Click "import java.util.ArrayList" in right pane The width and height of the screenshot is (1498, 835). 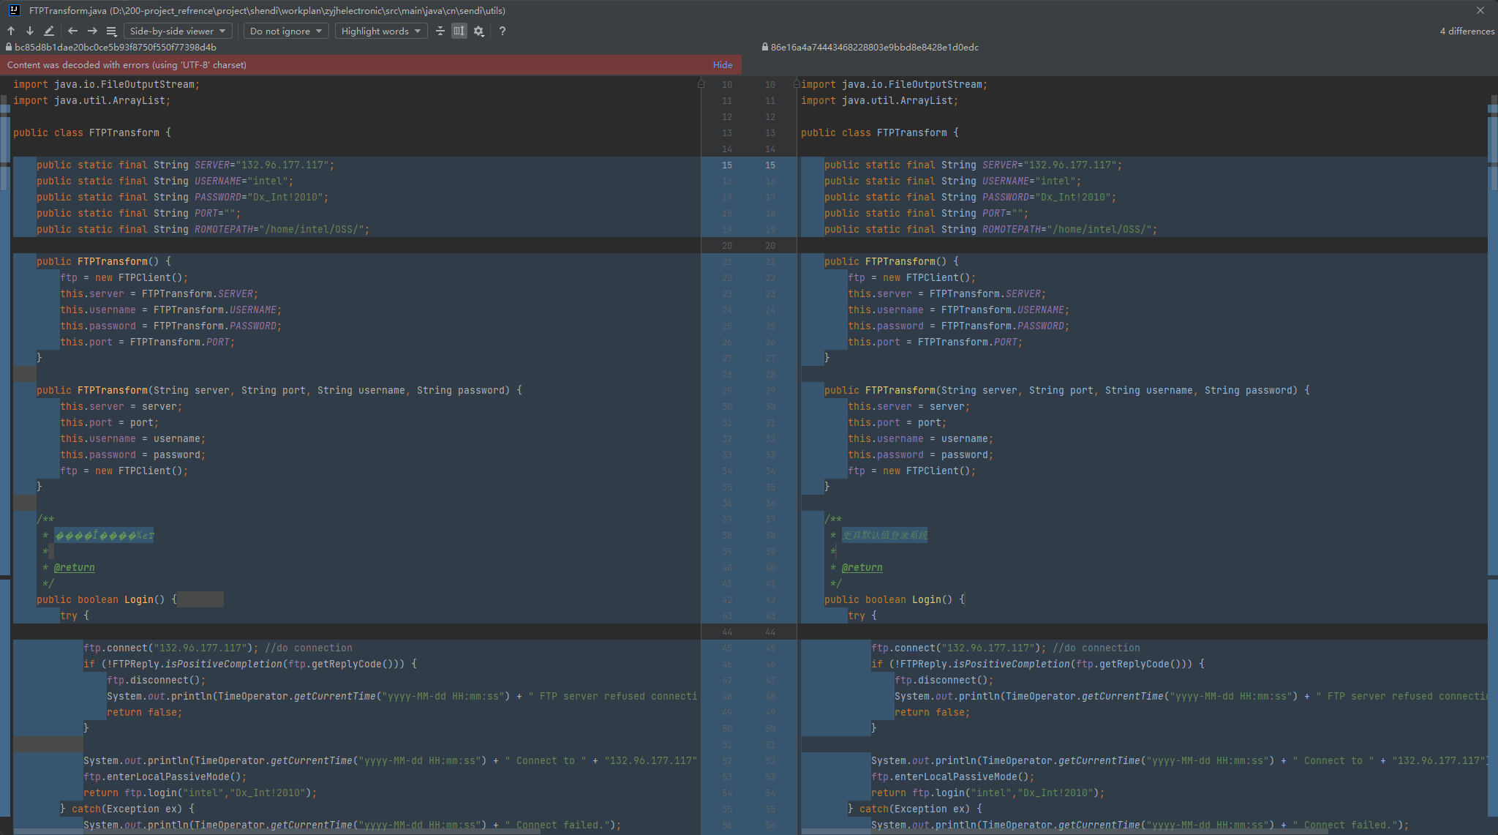[879, 100]
